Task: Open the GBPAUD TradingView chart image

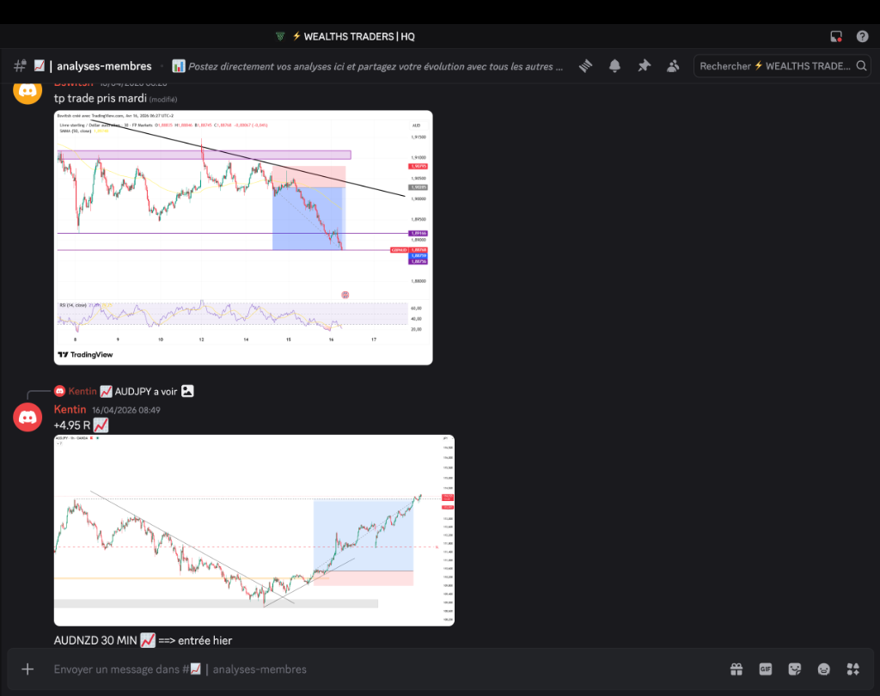Action: (x=243, y=237)
